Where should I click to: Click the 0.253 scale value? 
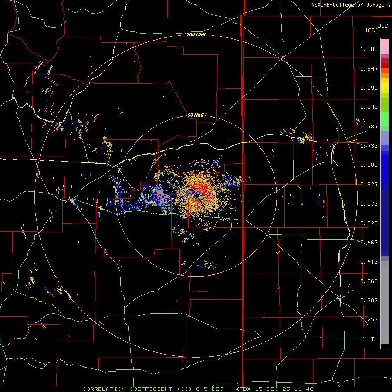click(x=369, y=320)
